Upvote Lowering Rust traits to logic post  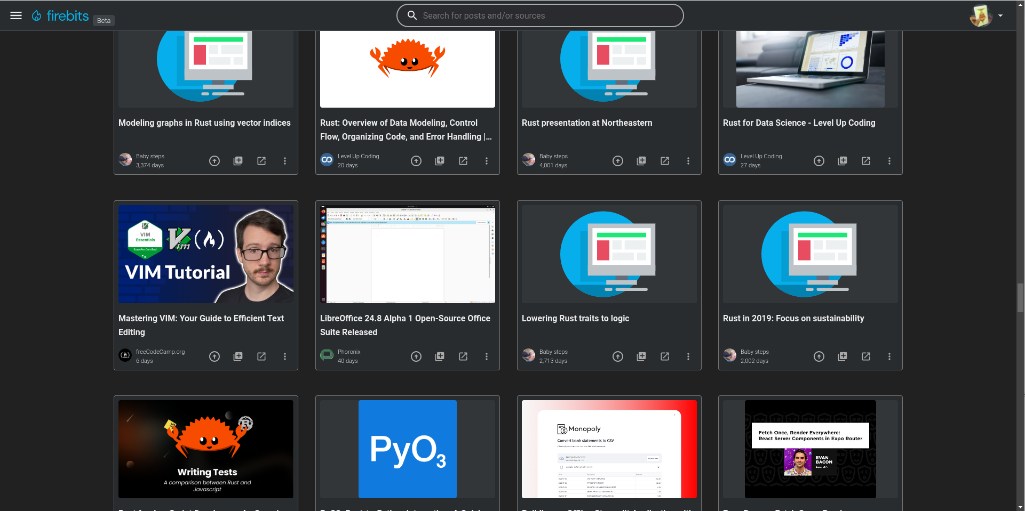click(x=618, y=356)
